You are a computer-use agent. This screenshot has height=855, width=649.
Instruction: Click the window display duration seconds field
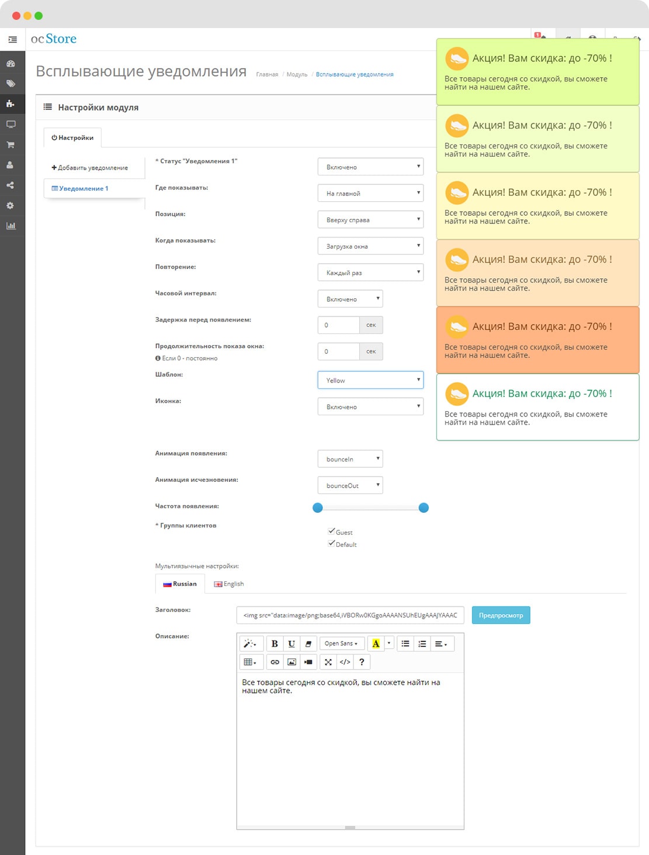tap(338, 351)
